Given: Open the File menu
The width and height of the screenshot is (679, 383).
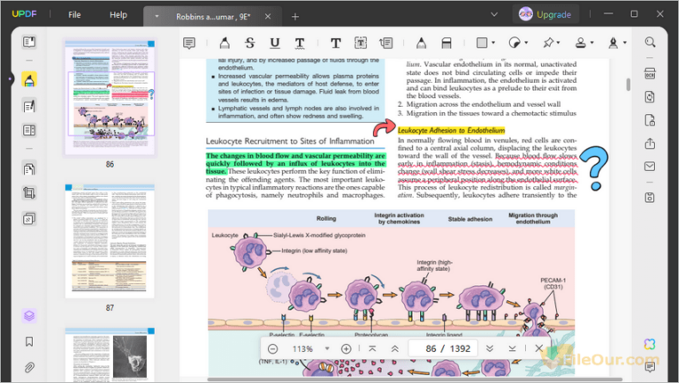Looking at the screenshot, I should click(74, 15).
